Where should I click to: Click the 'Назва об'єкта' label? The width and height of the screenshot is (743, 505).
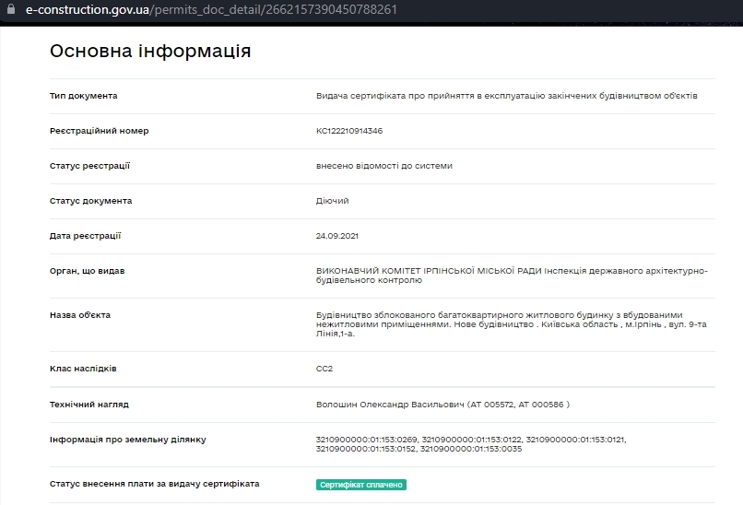tap(80, 315)
